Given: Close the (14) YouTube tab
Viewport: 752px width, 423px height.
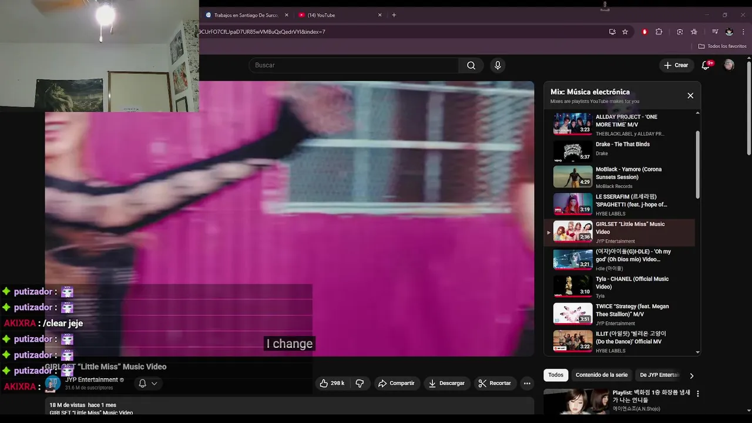Looking at the screenshot, I should [x=380, y=15].
